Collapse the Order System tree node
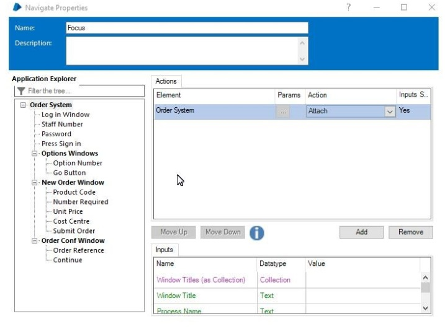Image resolution: width=445 pixels, height=329 pixels. pos(24,105)
